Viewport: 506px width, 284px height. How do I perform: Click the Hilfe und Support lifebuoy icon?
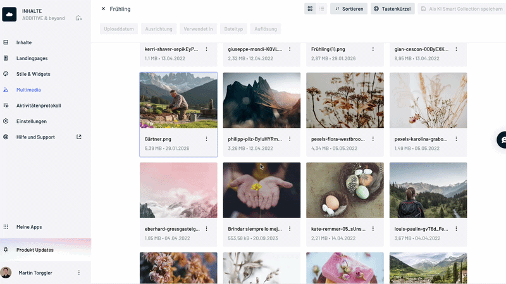point(6,137)
